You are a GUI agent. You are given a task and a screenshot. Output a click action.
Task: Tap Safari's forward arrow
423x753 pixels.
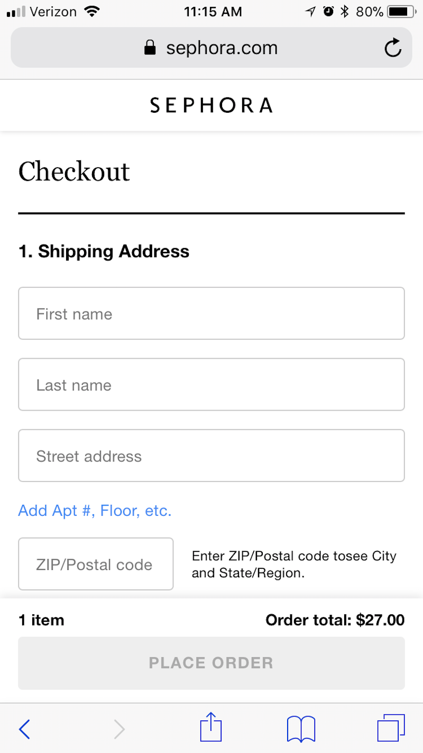coord(119,730)
